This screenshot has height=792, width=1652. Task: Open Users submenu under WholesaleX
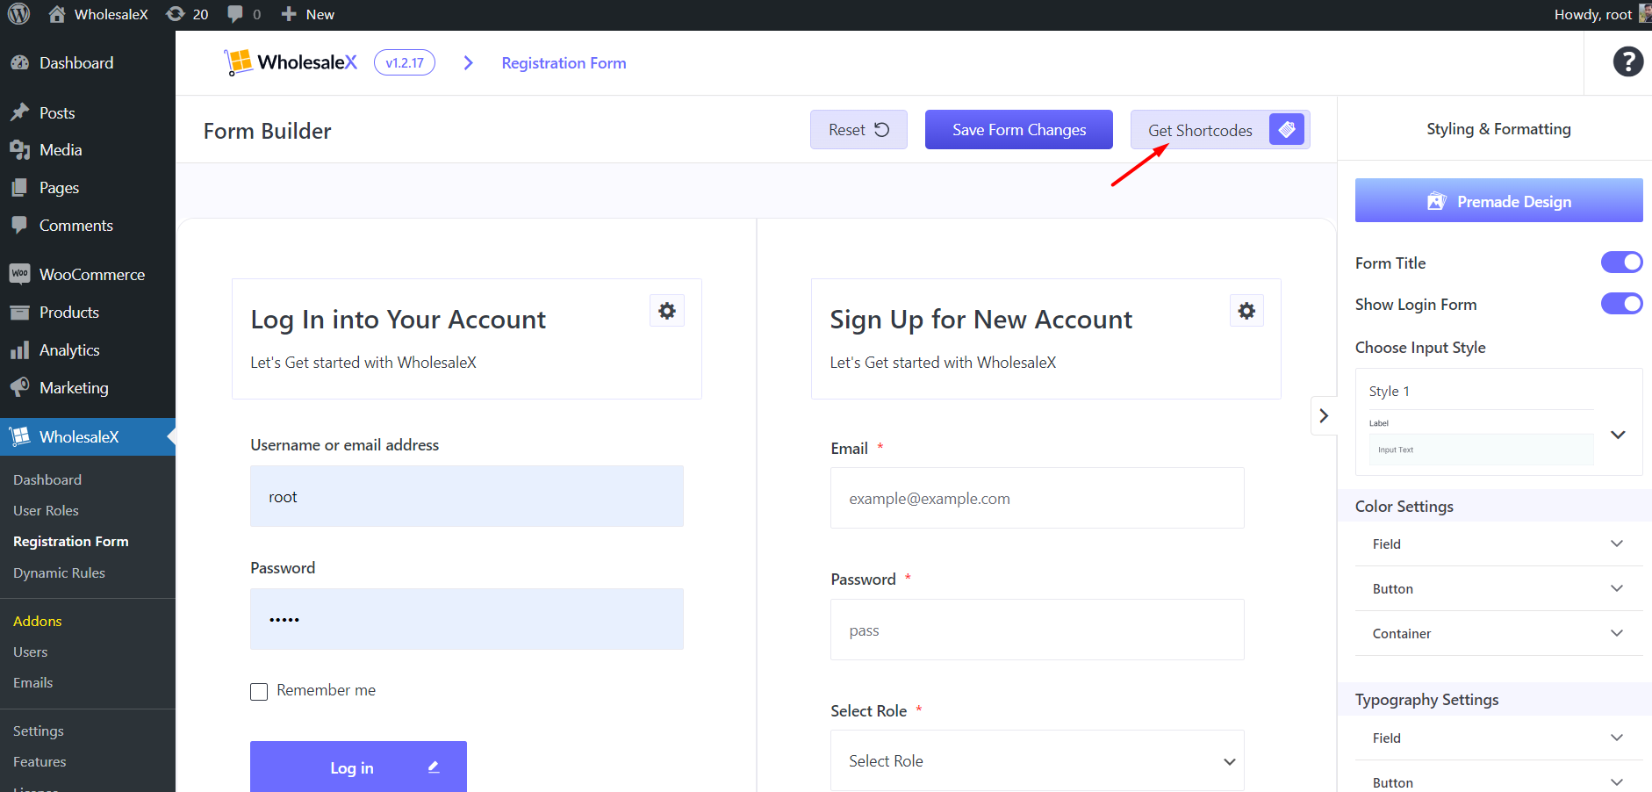pyautogui.click(x=31, y=652)
